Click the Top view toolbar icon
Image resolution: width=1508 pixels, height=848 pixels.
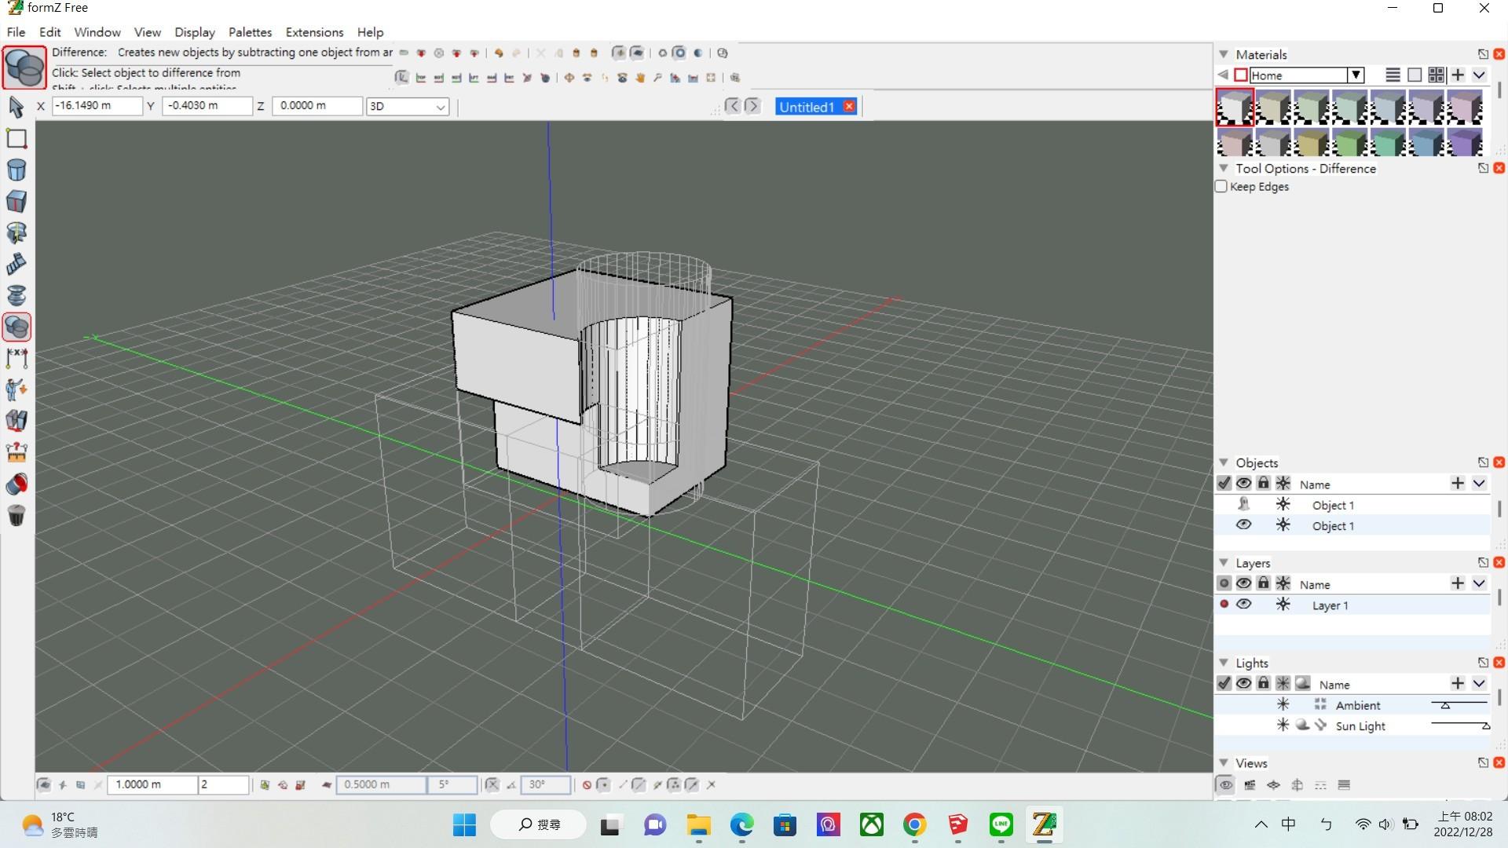tap(421, 78)
